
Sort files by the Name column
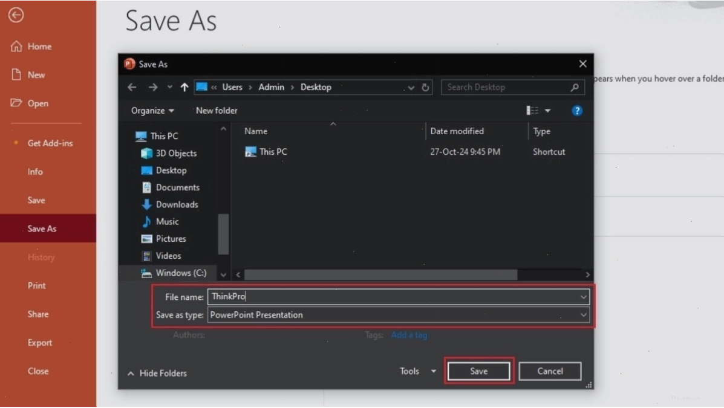tap(256, 132)
